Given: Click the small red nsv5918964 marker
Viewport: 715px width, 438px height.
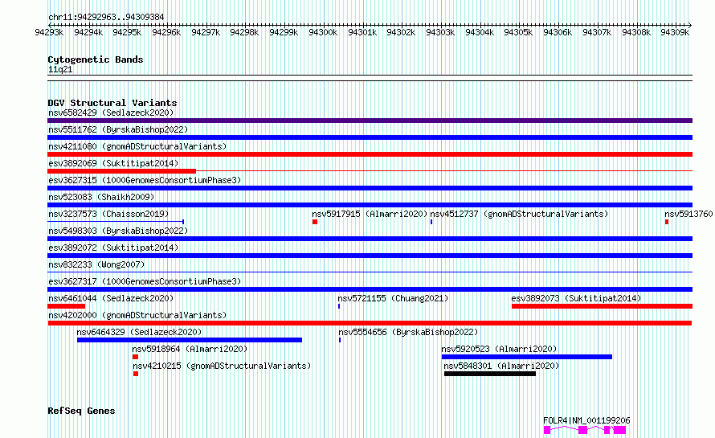Looking at the screenshot, I should [x=135, y=357].
